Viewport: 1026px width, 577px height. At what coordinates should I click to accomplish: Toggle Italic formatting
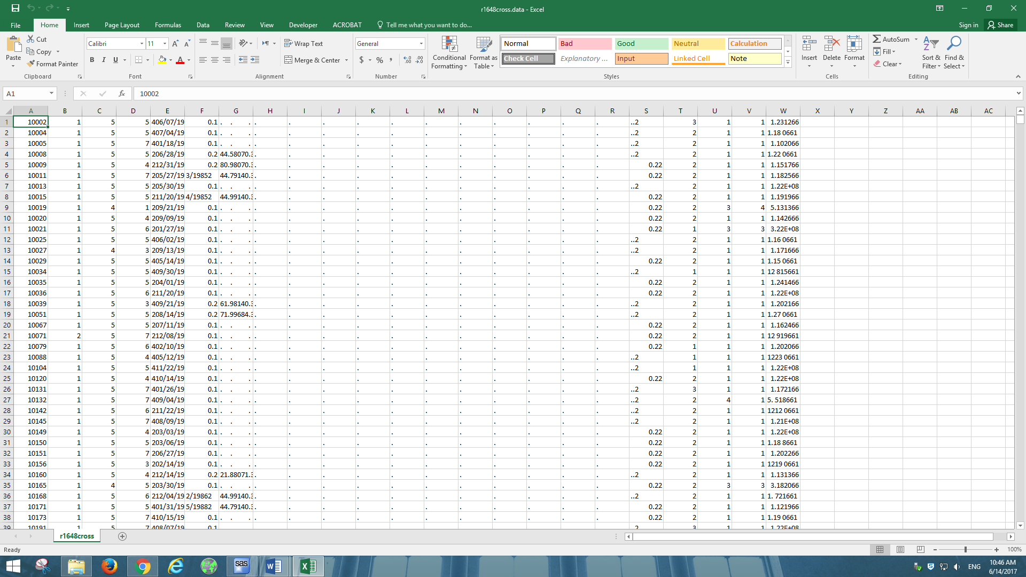click(104, 60)
